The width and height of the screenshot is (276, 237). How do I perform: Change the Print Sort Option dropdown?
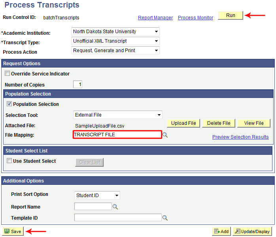pos(97,196)
